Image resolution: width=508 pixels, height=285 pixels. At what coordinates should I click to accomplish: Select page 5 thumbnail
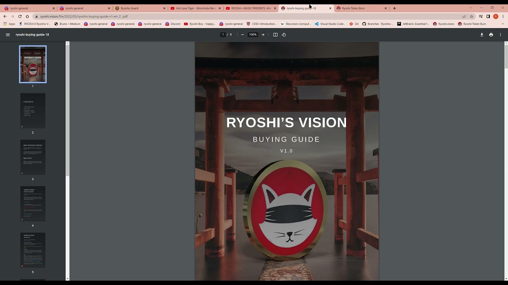[x=33, y=250]
